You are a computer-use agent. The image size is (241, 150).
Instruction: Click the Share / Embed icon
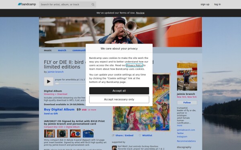coord(113,136)
